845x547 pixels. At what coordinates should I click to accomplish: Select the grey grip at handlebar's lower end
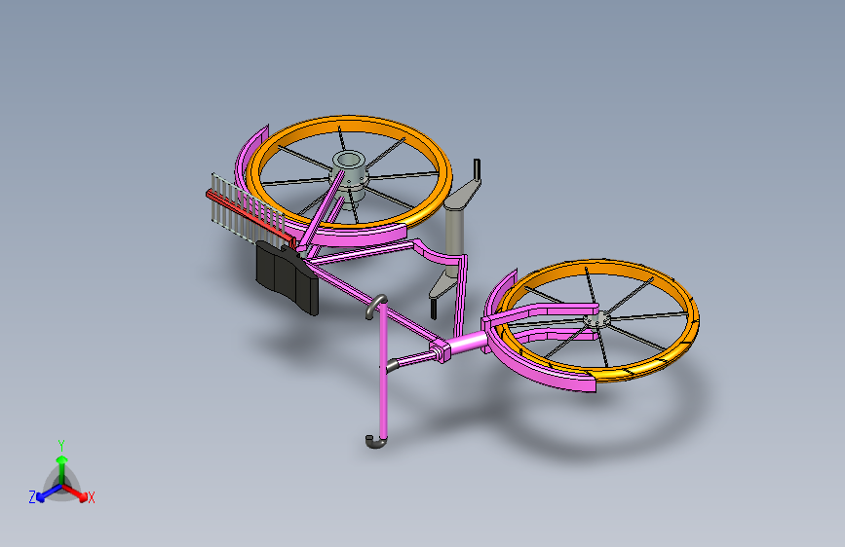pos(375,443)
